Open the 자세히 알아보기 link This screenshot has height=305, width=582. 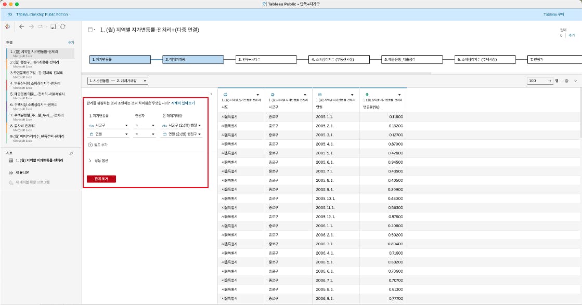pos(183,103)
